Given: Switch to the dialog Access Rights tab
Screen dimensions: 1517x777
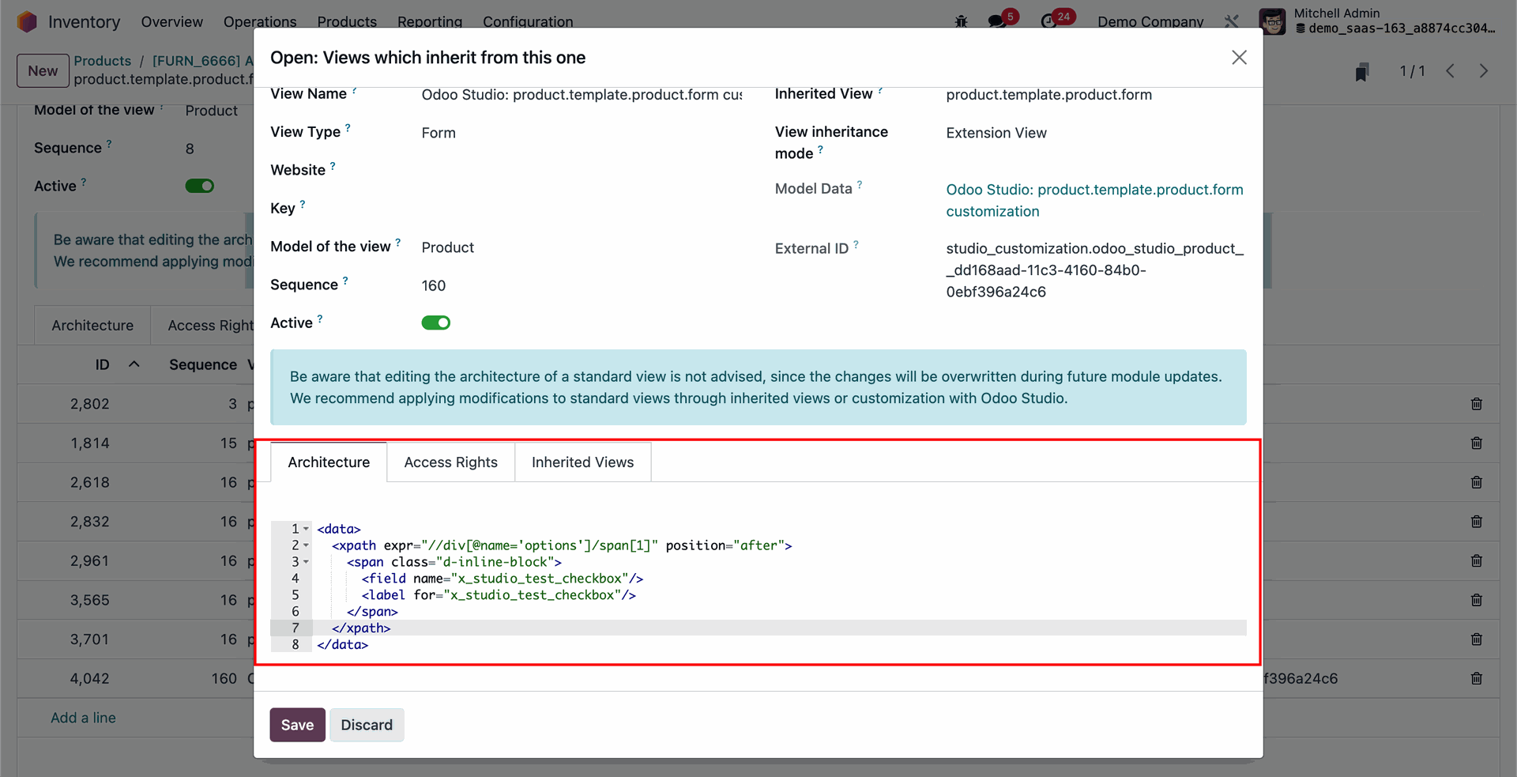Looking at the screenshot, I should coord(450,462).
